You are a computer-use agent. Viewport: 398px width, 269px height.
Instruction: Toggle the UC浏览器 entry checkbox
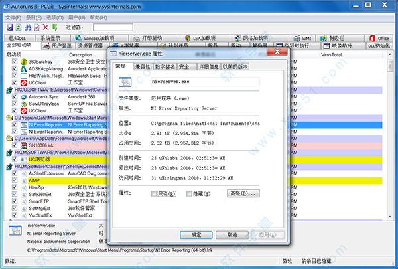[15, 159]
